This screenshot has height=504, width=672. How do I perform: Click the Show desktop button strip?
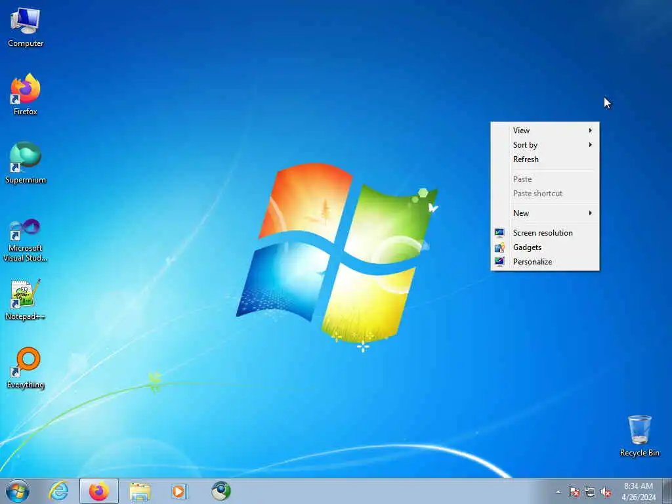coord(667,491)
